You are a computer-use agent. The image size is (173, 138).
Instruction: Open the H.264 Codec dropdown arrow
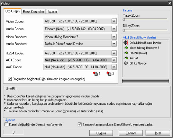tap(114, 53)
